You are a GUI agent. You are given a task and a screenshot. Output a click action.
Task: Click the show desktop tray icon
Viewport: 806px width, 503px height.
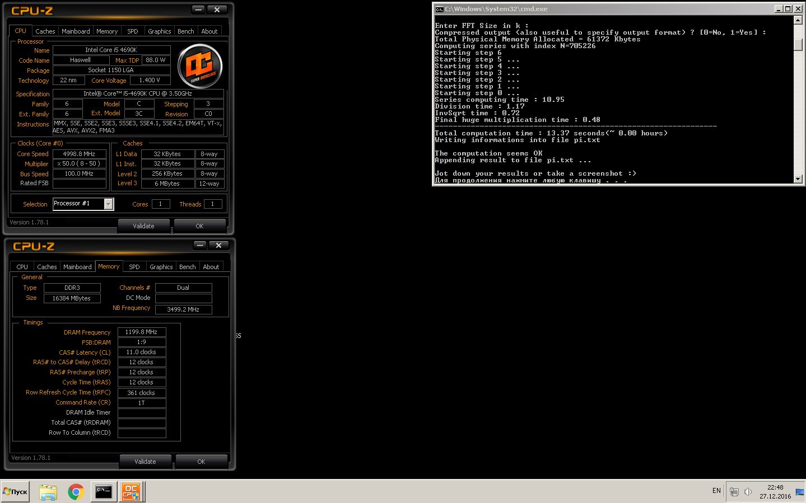tap(800, 492)
